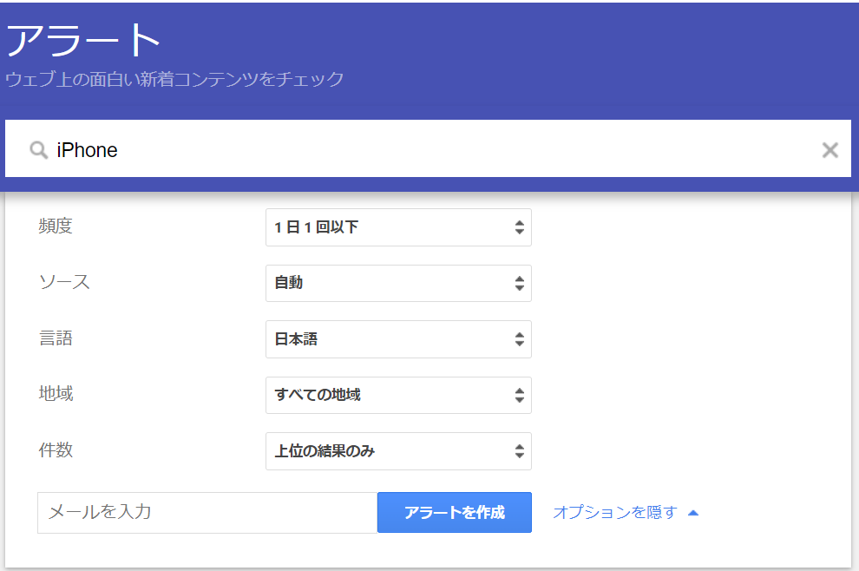Open the ソース source dropdown showing 自動
Viewport: 859px width, 571px height.
398,283
